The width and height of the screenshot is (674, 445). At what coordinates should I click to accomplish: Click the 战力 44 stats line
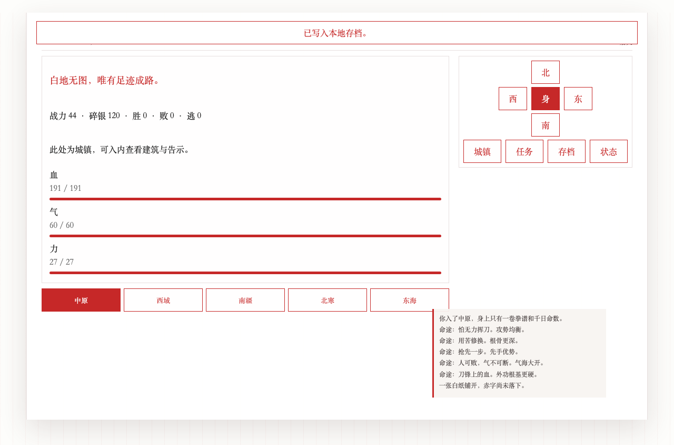[x=125, y=115]
